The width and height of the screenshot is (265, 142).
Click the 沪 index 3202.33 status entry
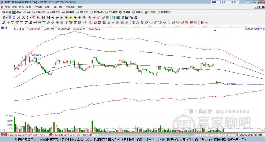(25, 135)
